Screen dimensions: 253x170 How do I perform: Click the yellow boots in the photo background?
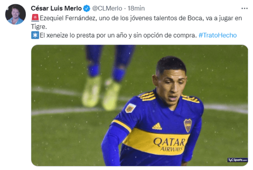[x=101, y=93]
